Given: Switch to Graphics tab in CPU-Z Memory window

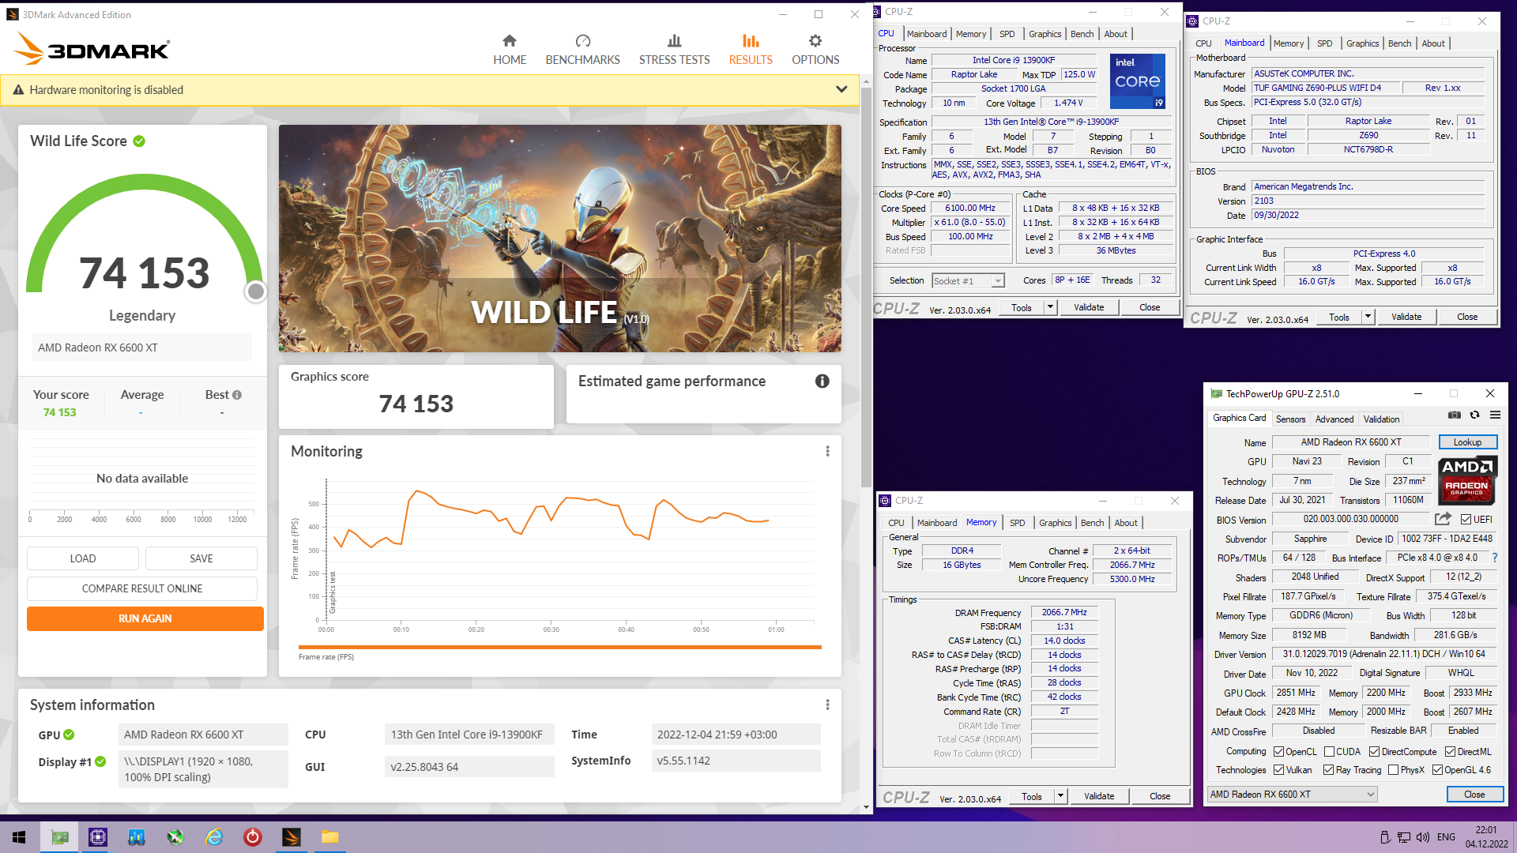Looking at the screenshot, I should tap(1055, 523).
